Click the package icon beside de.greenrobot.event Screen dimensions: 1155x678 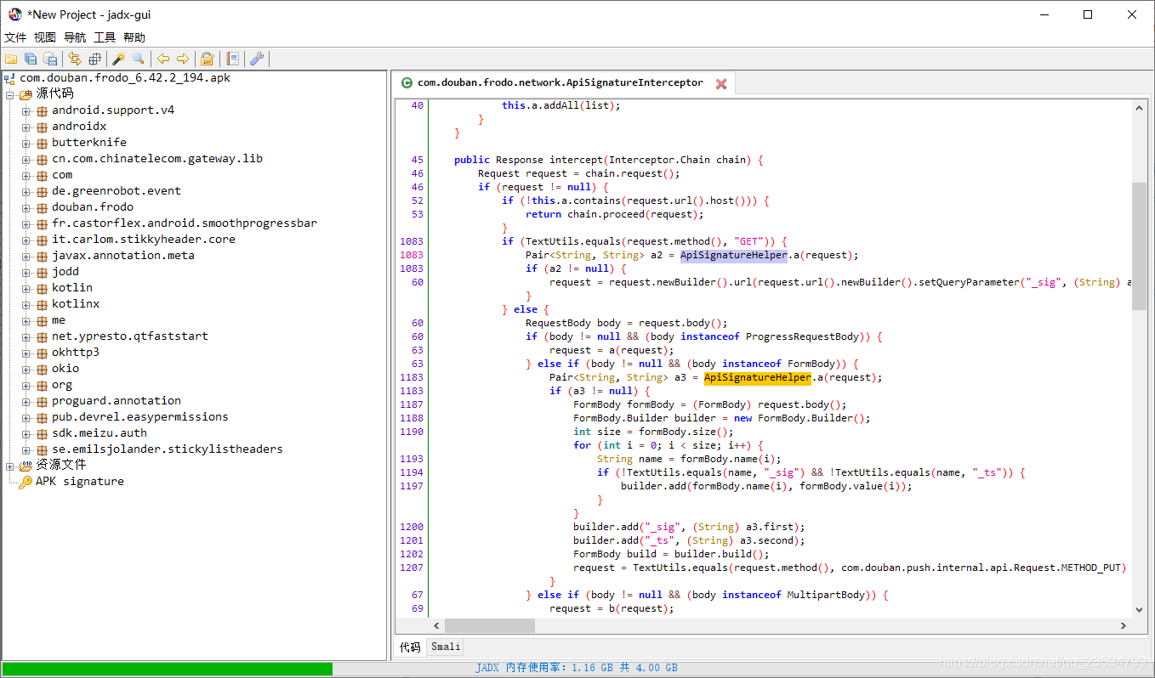coord(42,191)
